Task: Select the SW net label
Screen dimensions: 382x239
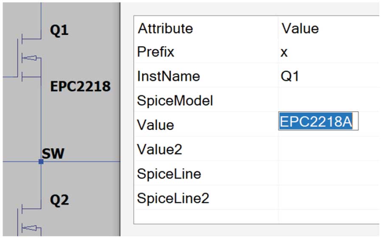Action: (x=53, y=153)
